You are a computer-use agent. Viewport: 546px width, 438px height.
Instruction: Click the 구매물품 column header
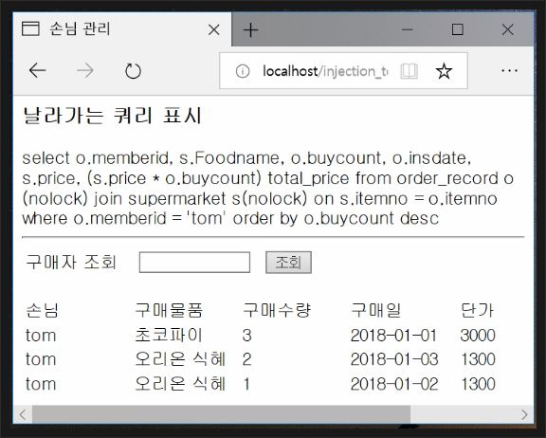(x=169, y=310)
